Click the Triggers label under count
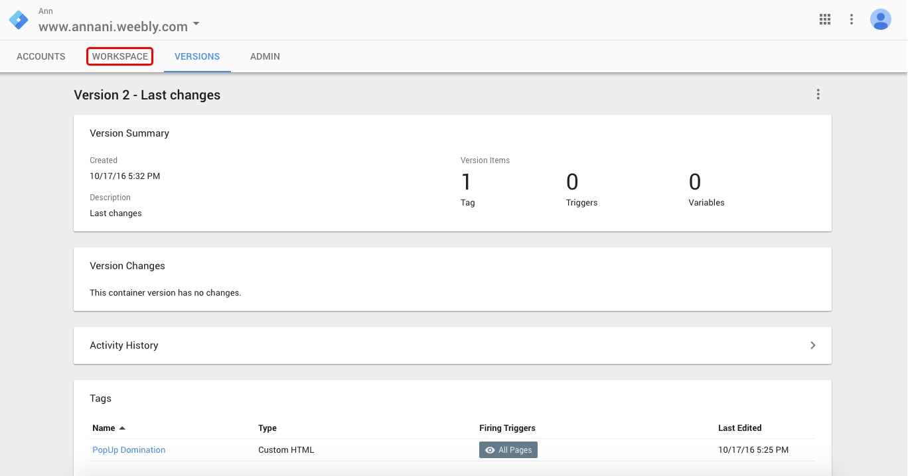 coord(582,203)
